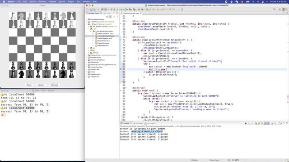
Task: Open macOS Spotlight search icon
Action: tap(258, 2)
